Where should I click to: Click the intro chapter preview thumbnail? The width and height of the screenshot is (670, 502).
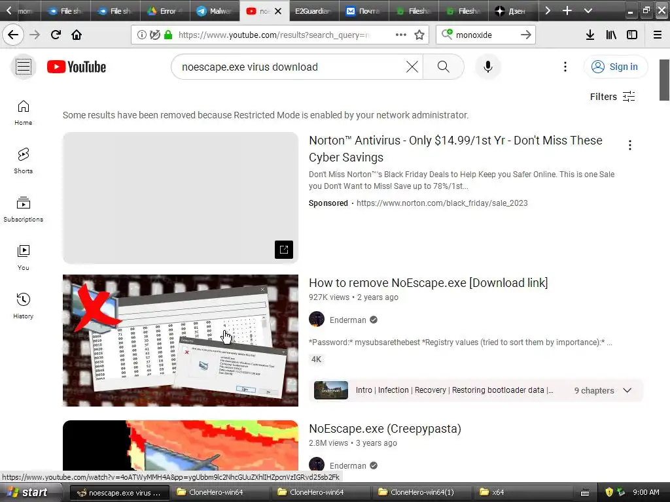(330, 390)
